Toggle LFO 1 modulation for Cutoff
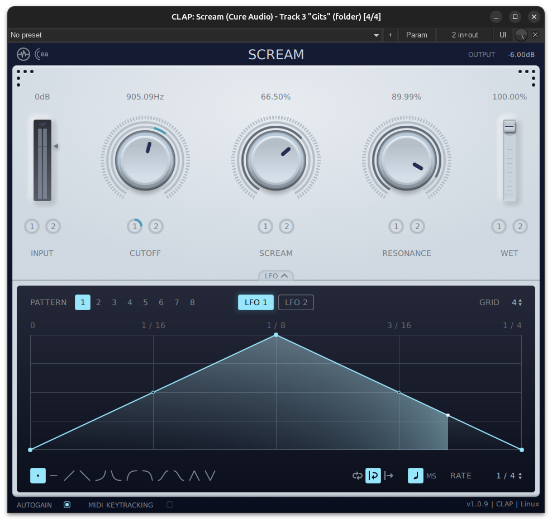 [x=135, y=226]
